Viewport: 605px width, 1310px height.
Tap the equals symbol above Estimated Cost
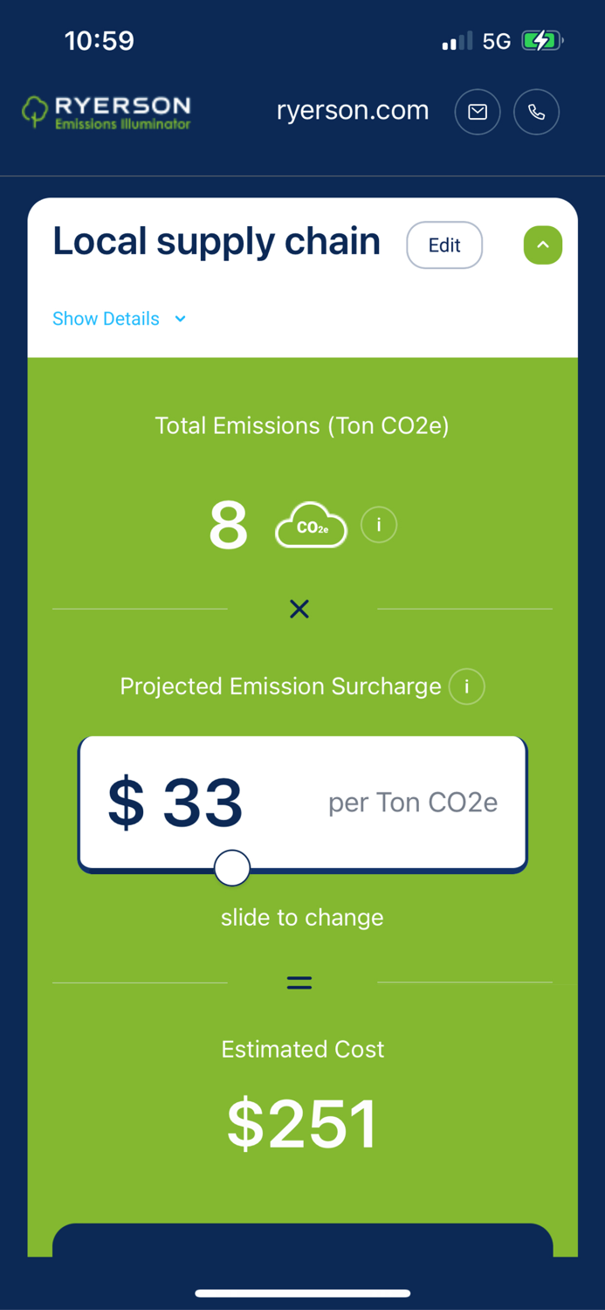(x=299, y=982)
